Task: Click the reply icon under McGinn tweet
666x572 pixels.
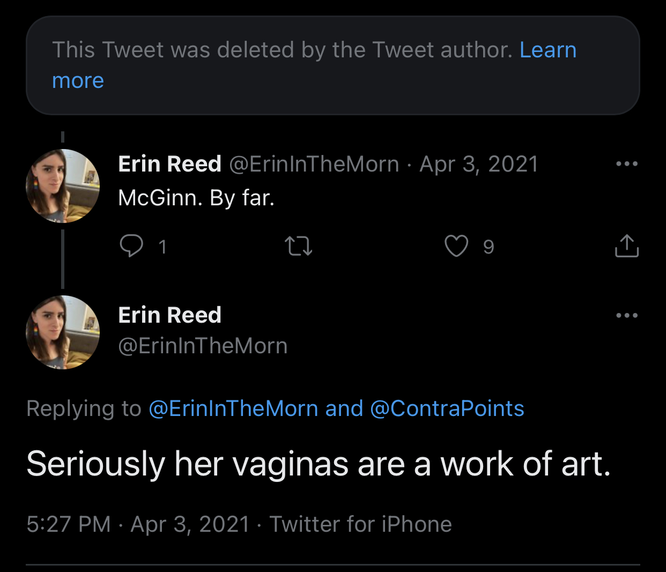Action: coord(131,246)
